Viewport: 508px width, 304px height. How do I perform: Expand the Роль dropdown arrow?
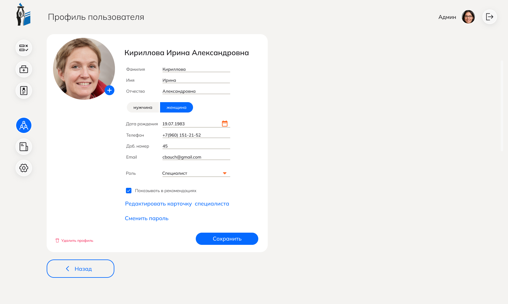click(225, 173)
